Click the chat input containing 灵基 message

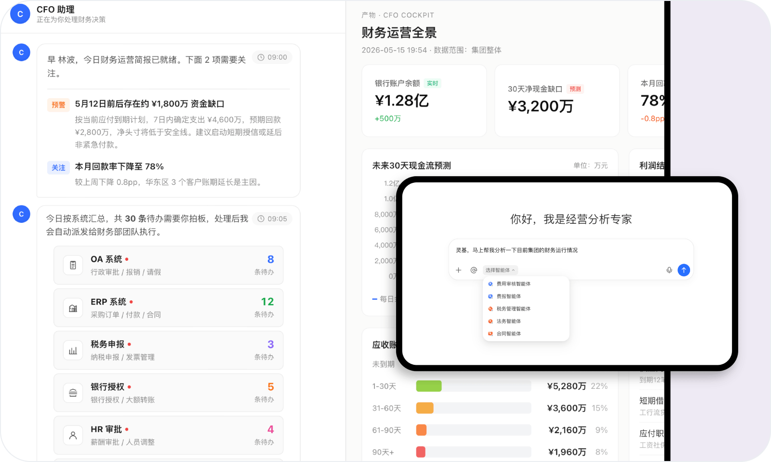tap(571, 259)
